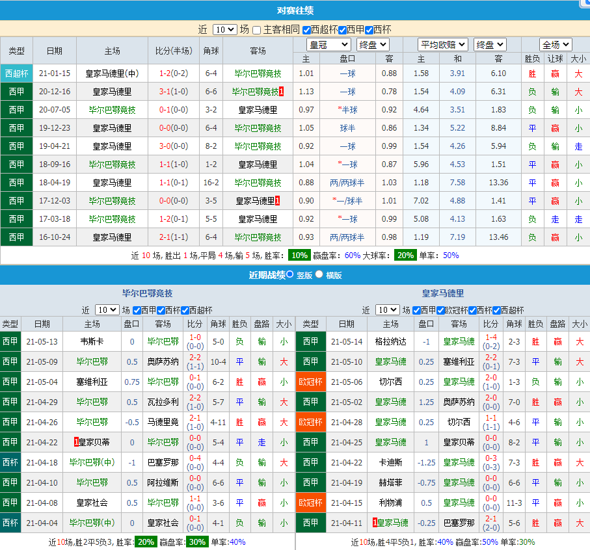
Task: Click the 西杯 tag on 21-04-18
Action: 10,462
